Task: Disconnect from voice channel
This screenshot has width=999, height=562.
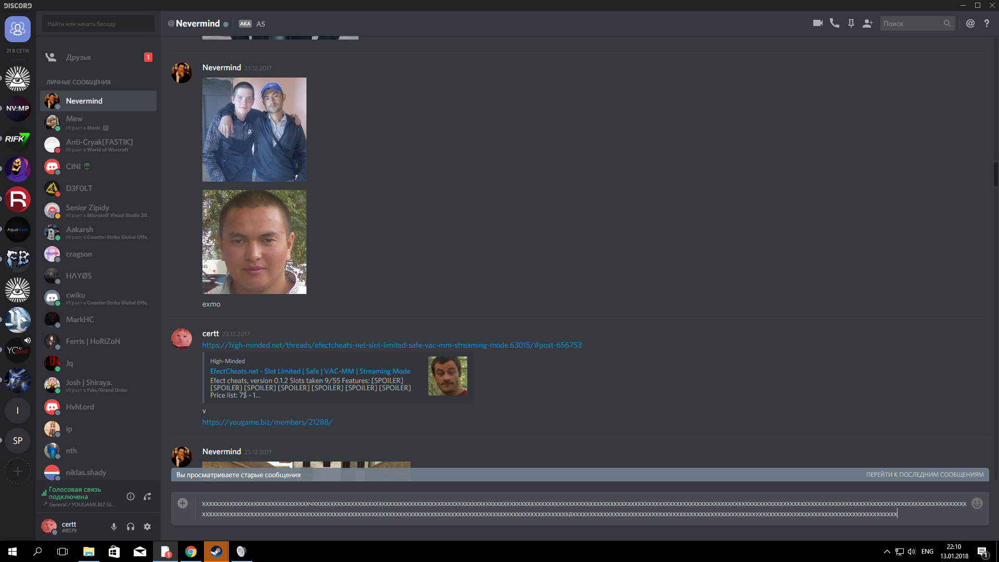Action: point(148,496)
